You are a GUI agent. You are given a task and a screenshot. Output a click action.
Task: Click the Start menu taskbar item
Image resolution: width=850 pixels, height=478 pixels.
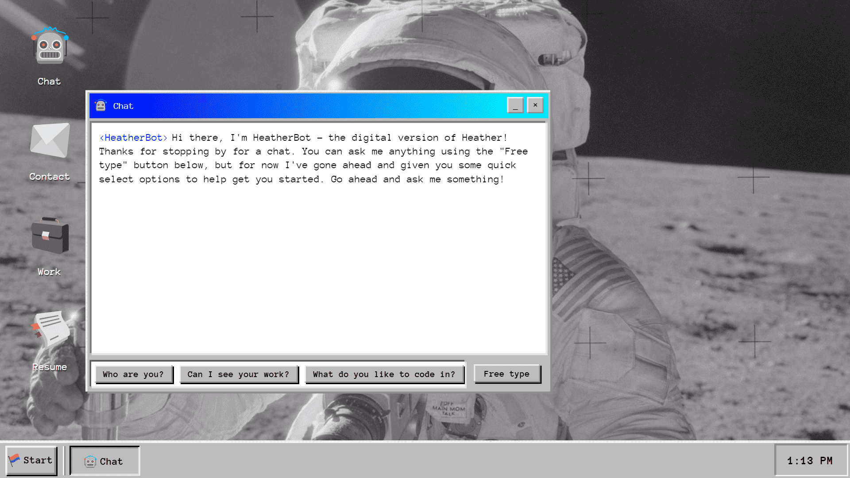(31, 460)
